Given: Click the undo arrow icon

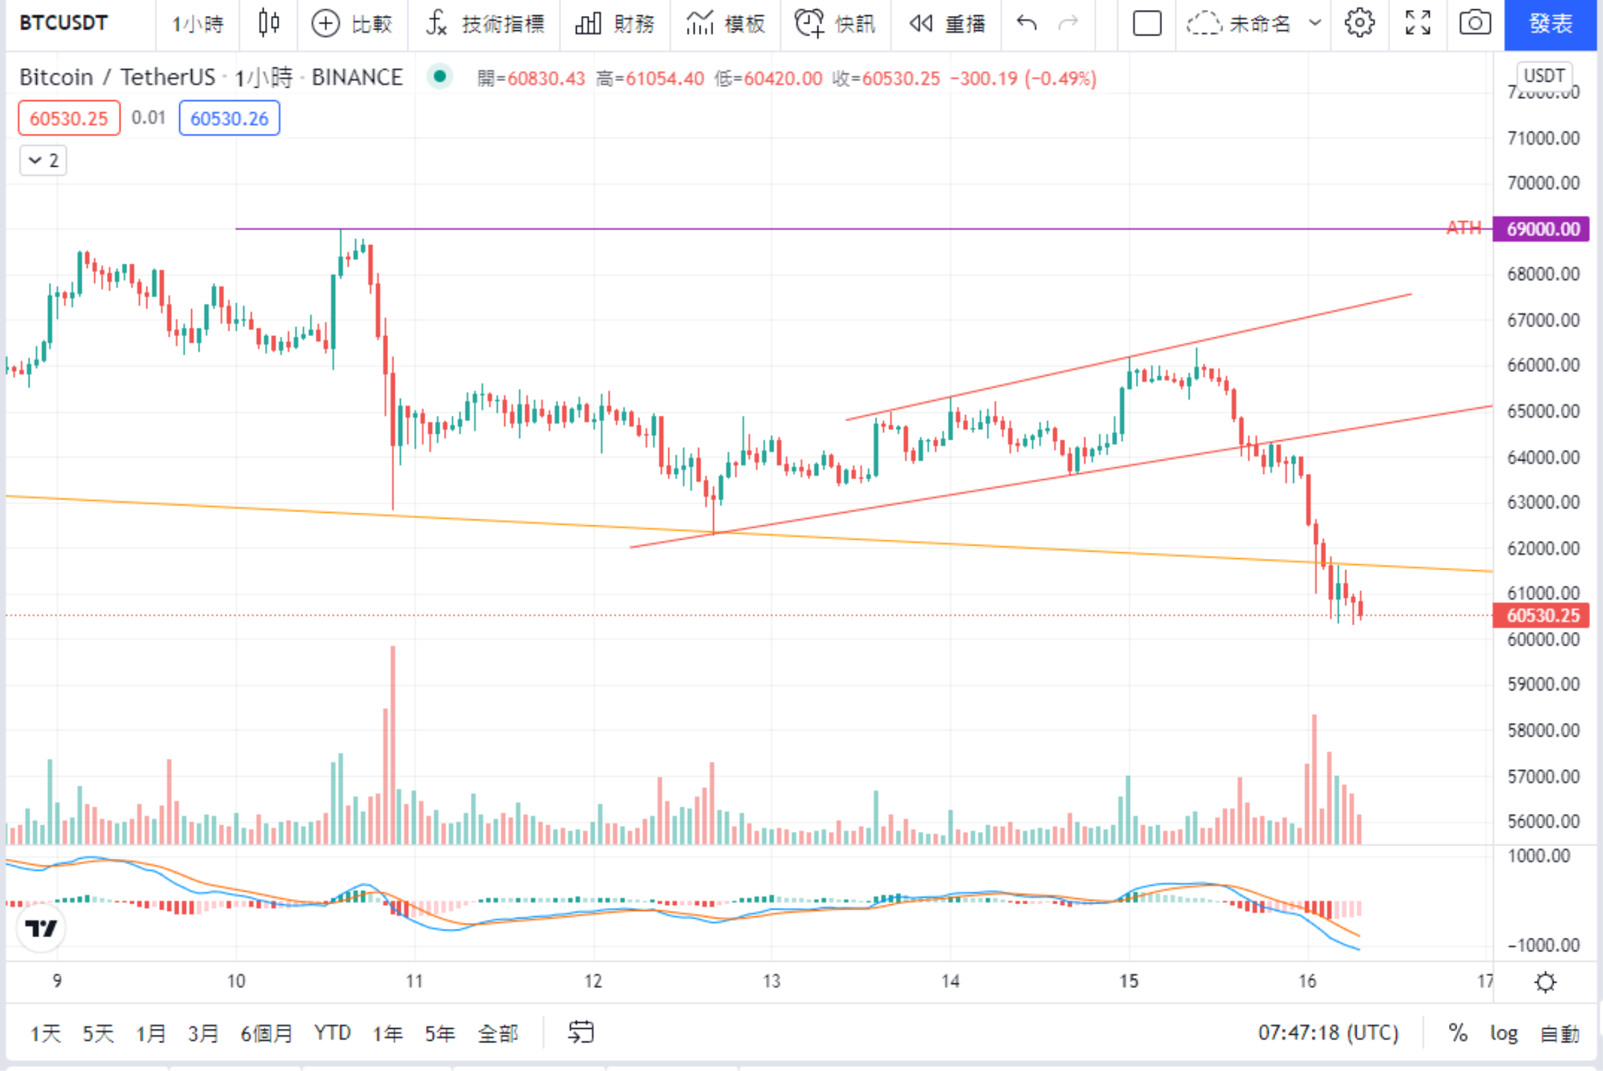Looking at the screenshot, I should [x=1026, y=23].
